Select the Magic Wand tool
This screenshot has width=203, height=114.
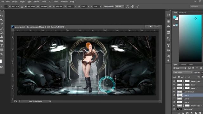2,20
